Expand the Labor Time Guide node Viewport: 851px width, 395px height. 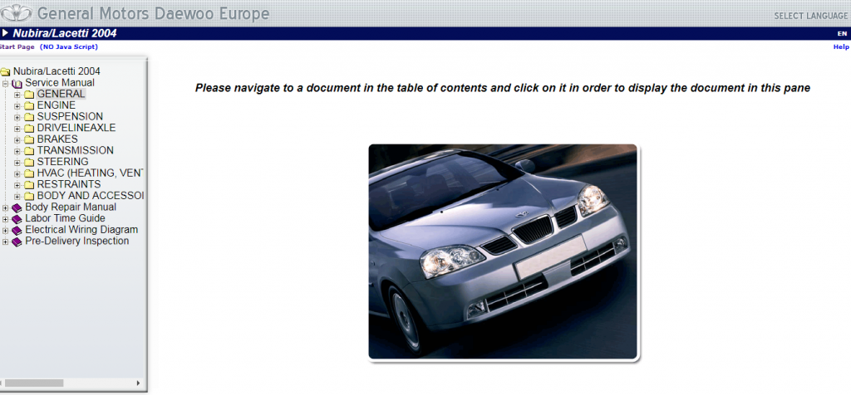pyautogui.click(x=6, y=219)
